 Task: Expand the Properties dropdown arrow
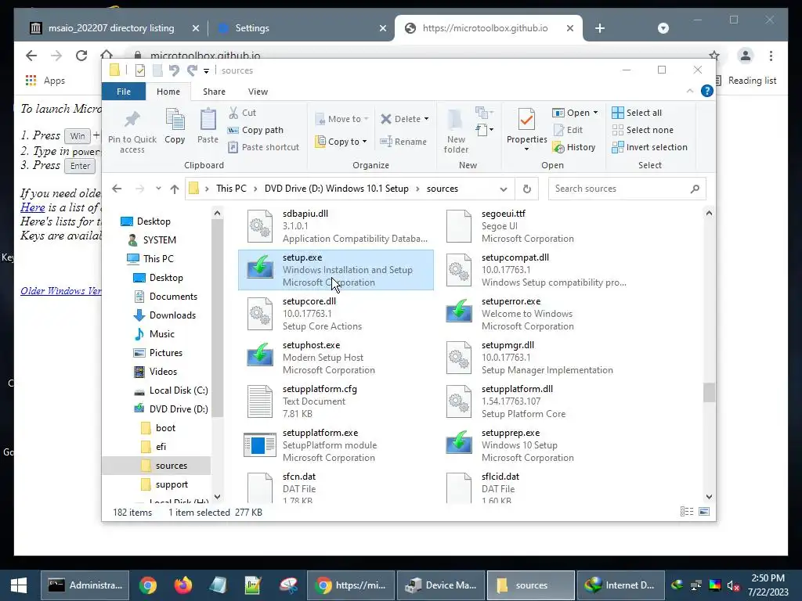pos(526,149)
